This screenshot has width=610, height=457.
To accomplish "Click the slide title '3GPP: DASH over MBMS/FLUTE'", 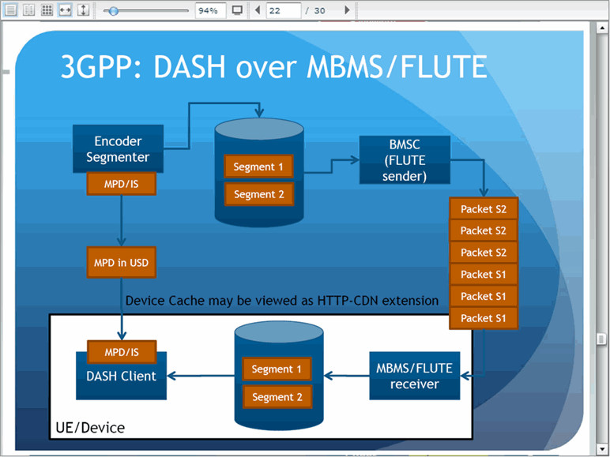I will [274, 67].
